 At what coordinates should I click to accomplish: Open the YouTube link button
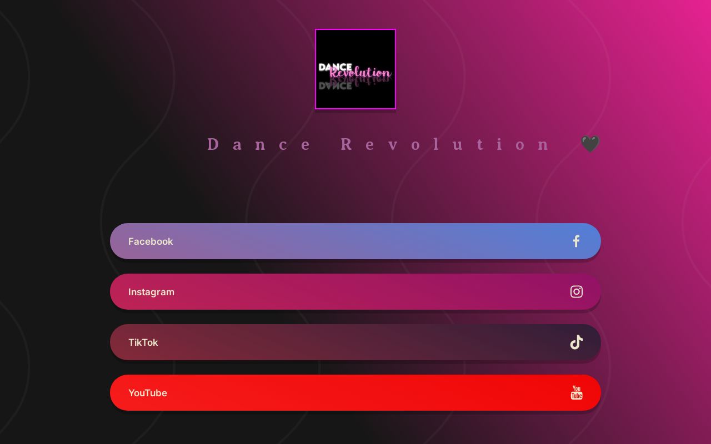[x=355, y=392]
